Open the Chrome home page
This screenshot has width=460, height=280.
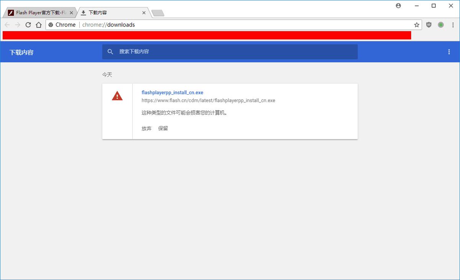[x=38, y=25]
